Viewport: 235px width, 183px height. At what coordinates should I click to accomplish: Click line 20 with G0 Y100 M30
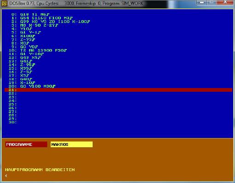[32, 86]
